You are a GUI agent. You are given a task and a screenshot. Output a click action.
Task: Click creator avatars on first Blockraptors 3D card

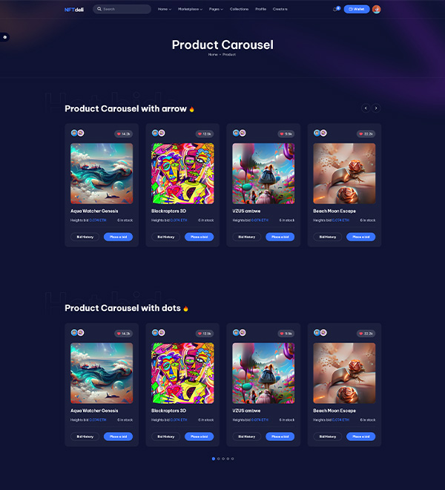pyautogui.click(x=158, y=133)
